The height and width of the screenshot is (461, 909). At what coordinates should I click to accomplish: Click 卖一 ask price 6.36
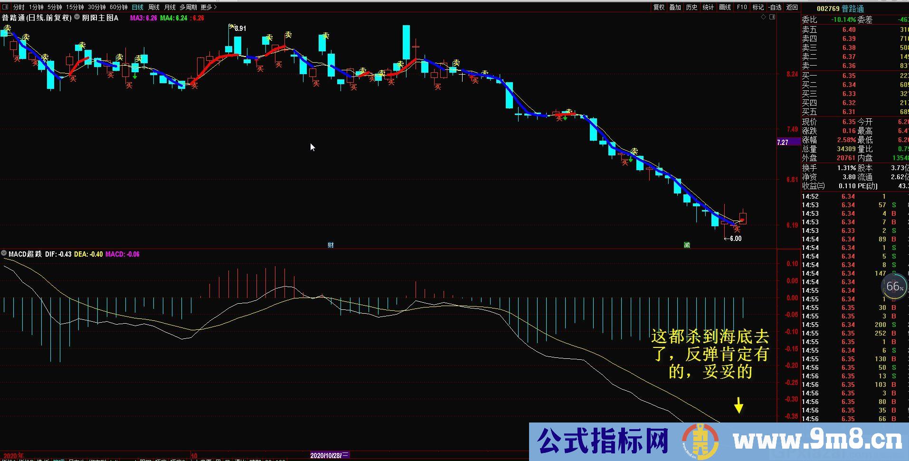849,66
